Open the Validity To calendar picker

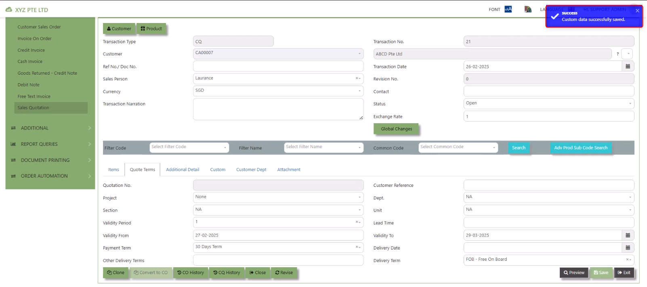628,235
